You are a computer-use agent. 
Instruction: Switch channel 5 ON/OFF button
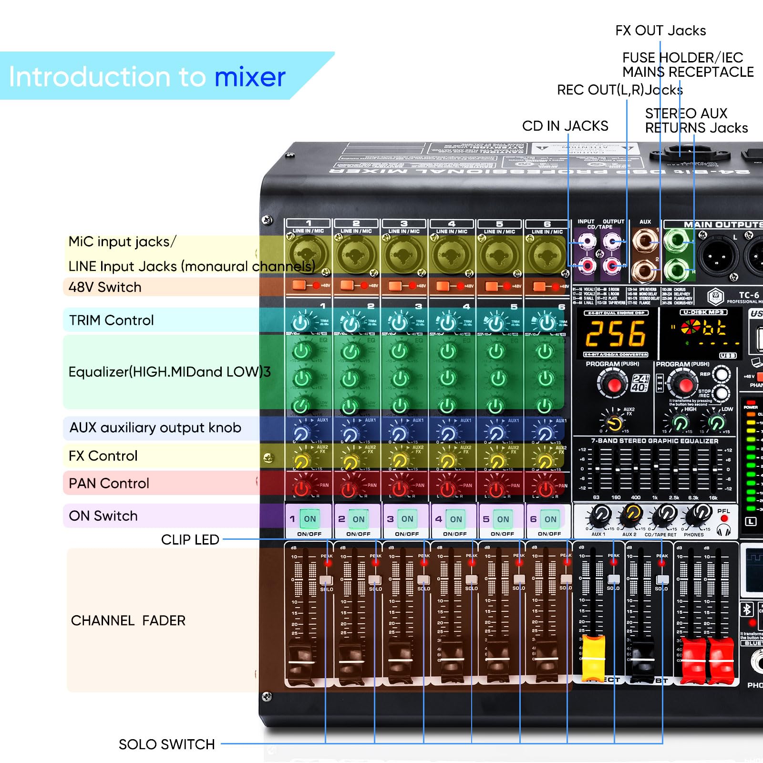503,519
